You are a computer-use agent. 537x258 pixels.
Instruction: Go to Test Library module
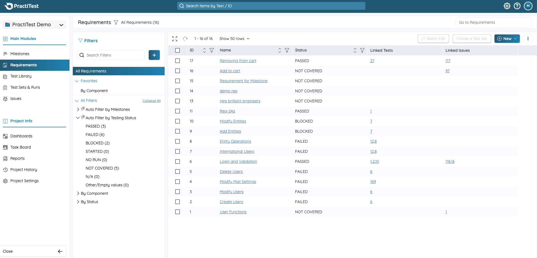point(21,76)
